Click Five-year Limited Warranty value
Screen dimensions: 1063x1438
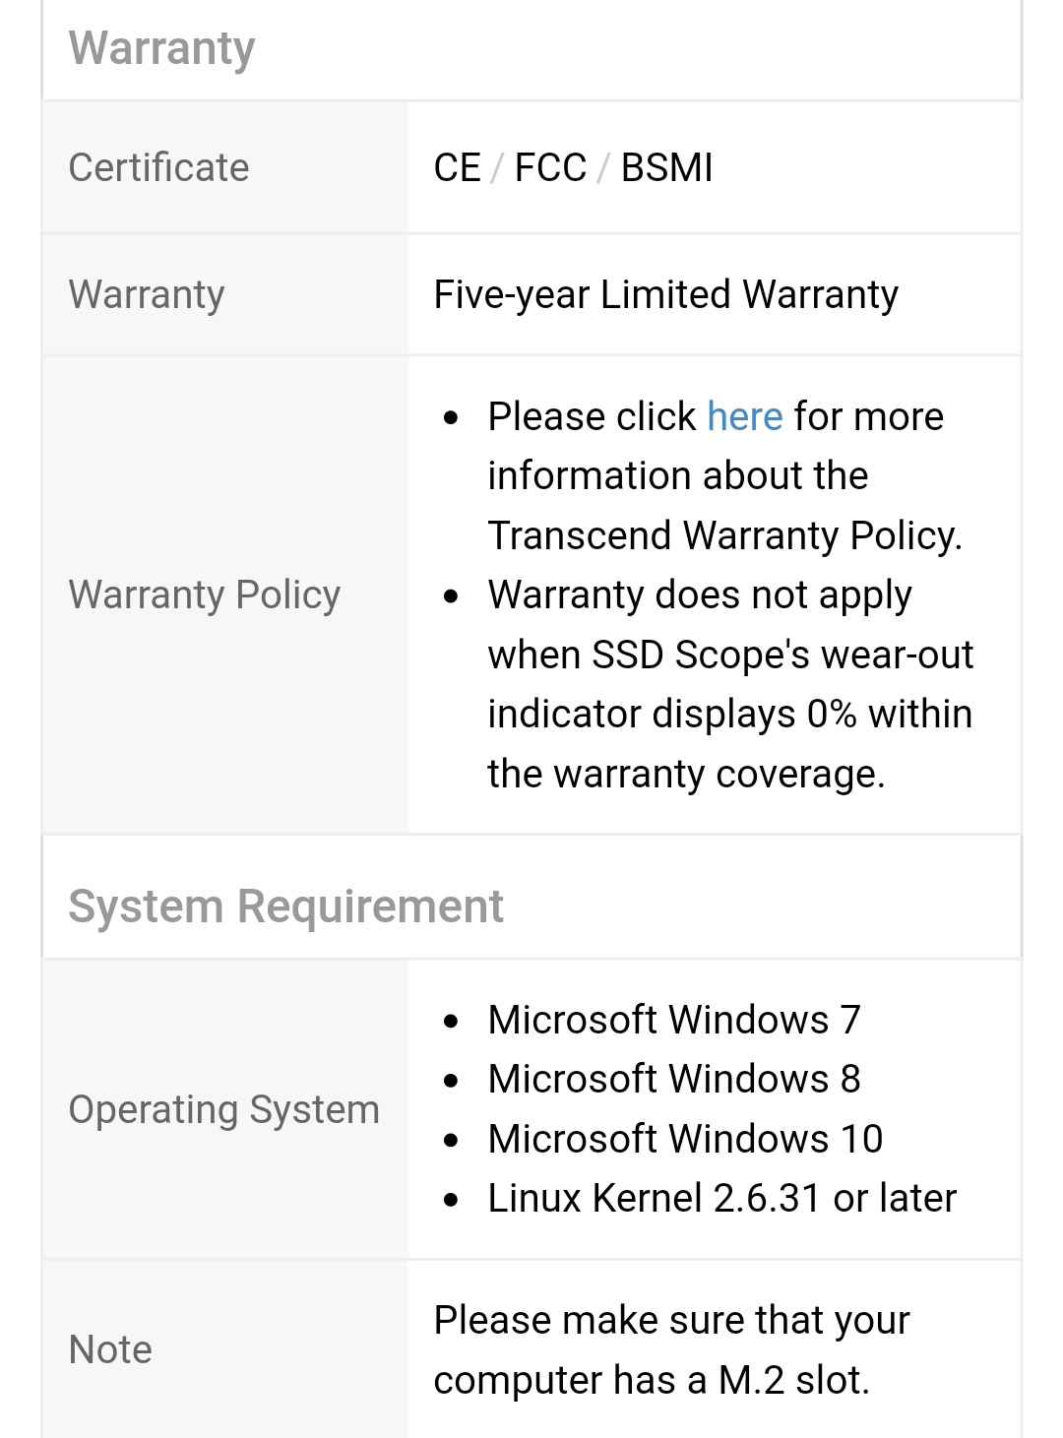[666, 294]
